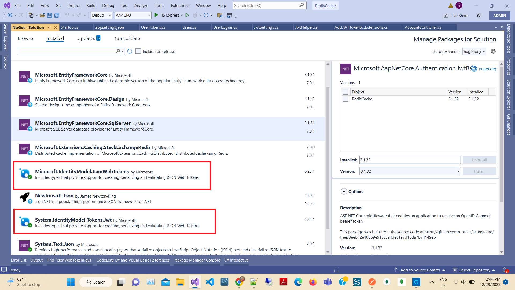This screenshot has height=290, width=515.
Task: Click Start Without Debugging hollow play icon
Action: [x=187, y=15]
